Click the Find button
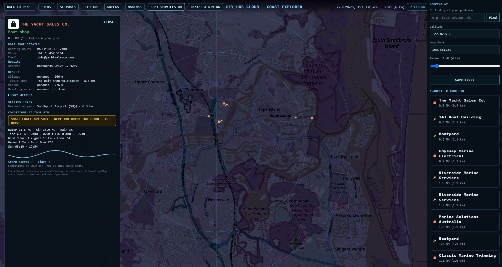 [493, 18]
